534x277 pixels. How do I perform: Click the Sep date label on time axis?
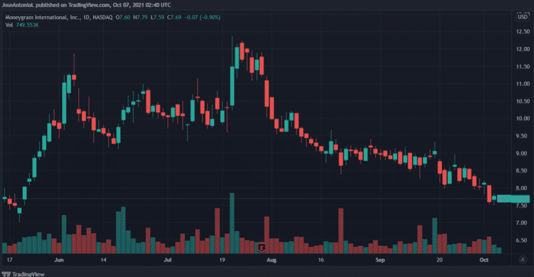[x=380, y=260]
